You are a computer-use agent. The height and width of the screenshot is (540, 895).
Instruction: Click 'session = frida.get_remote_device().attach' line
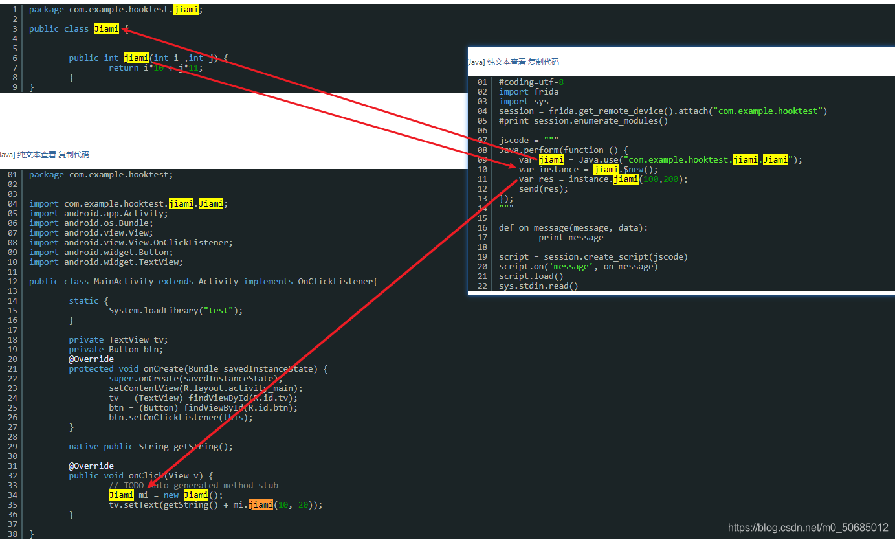[x=663, y=111]
